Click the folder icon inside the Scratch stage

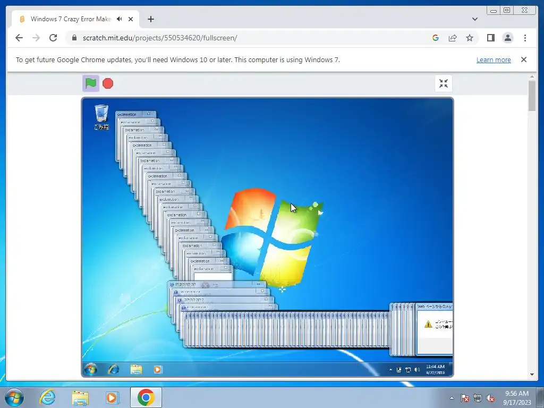click(x=136, y=370)
